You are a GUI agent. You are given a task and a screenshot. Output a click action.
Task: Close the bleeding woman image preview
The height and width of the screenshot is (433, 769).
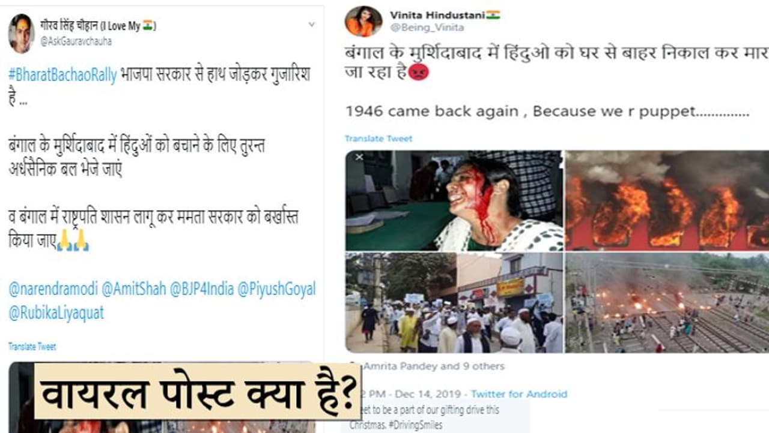359,158
